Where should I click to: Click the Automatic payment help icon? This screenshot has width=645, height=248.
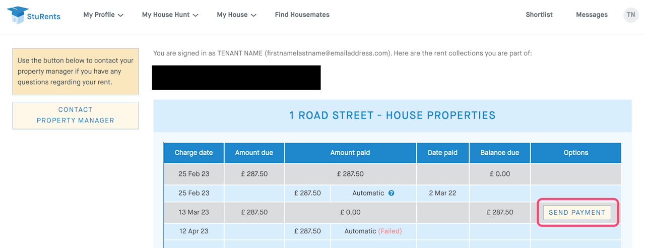tap(392, 193)
